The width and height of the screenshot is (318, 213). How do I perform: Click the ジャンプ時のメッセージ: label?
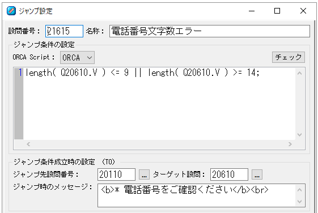pos(53,186)
